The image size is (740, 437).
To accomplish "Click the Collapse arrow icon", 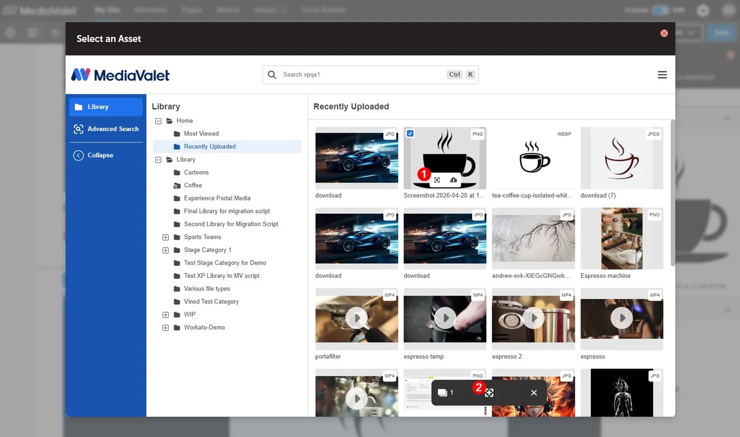I will 79,155.
